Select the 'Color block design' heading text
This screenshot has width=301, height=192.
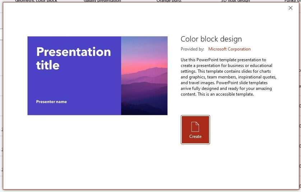tap(211, 39)
